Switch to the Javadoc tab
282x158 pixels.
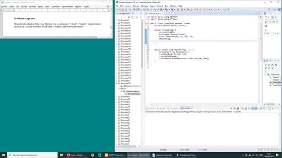tap(161, 108)
